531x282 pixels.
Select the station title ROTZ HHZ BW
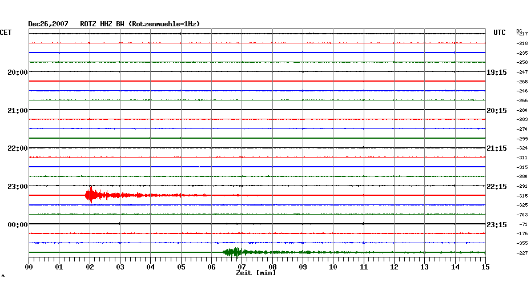click(102, 24)
